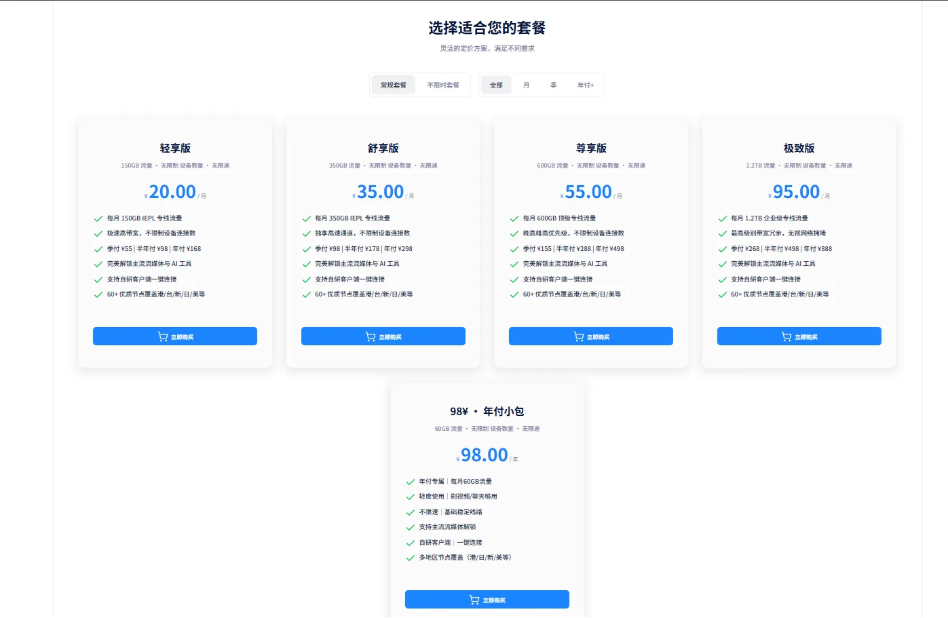948x618 pixels.
Task: Click the cart icon in the 年付小包 buy button
Action: pos(474,600)
